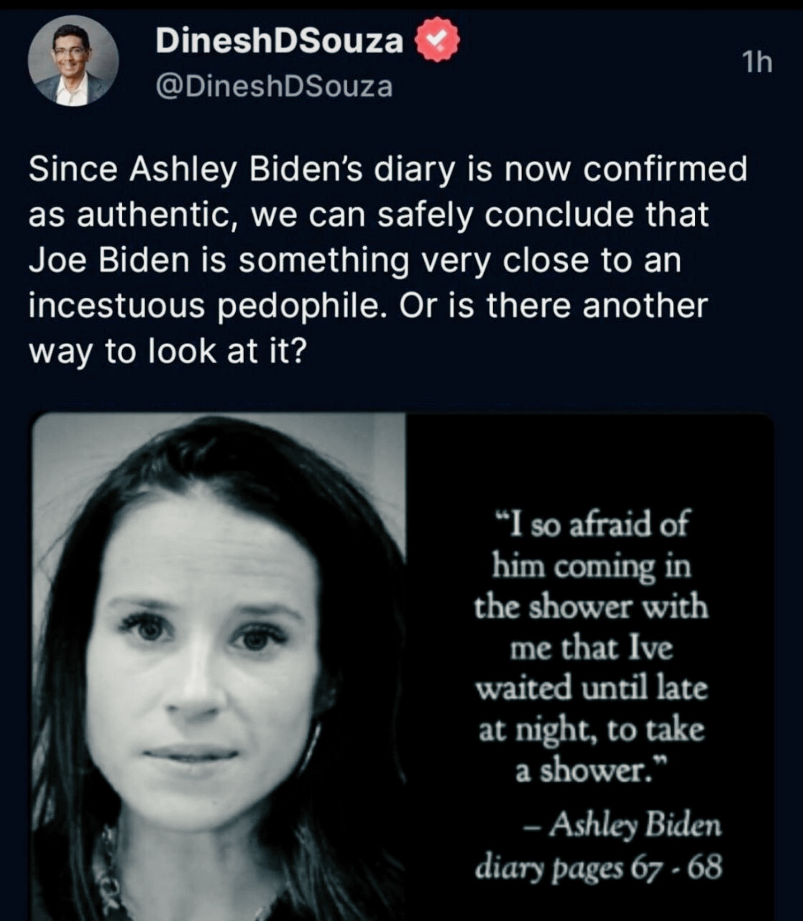Open the attached quote image
The height and width of the screenshot is (921, 803).
click(403, 667)
